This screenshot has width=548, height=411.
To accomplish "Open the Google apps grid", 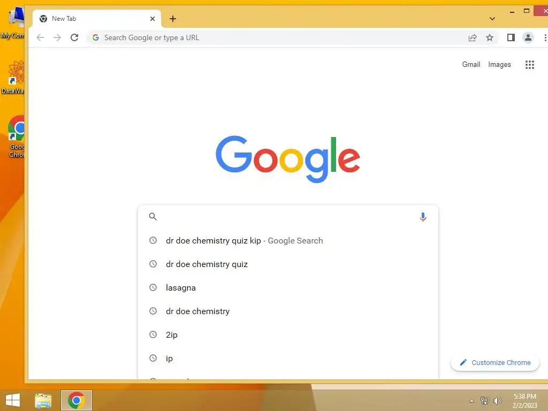I will [530, 65].
